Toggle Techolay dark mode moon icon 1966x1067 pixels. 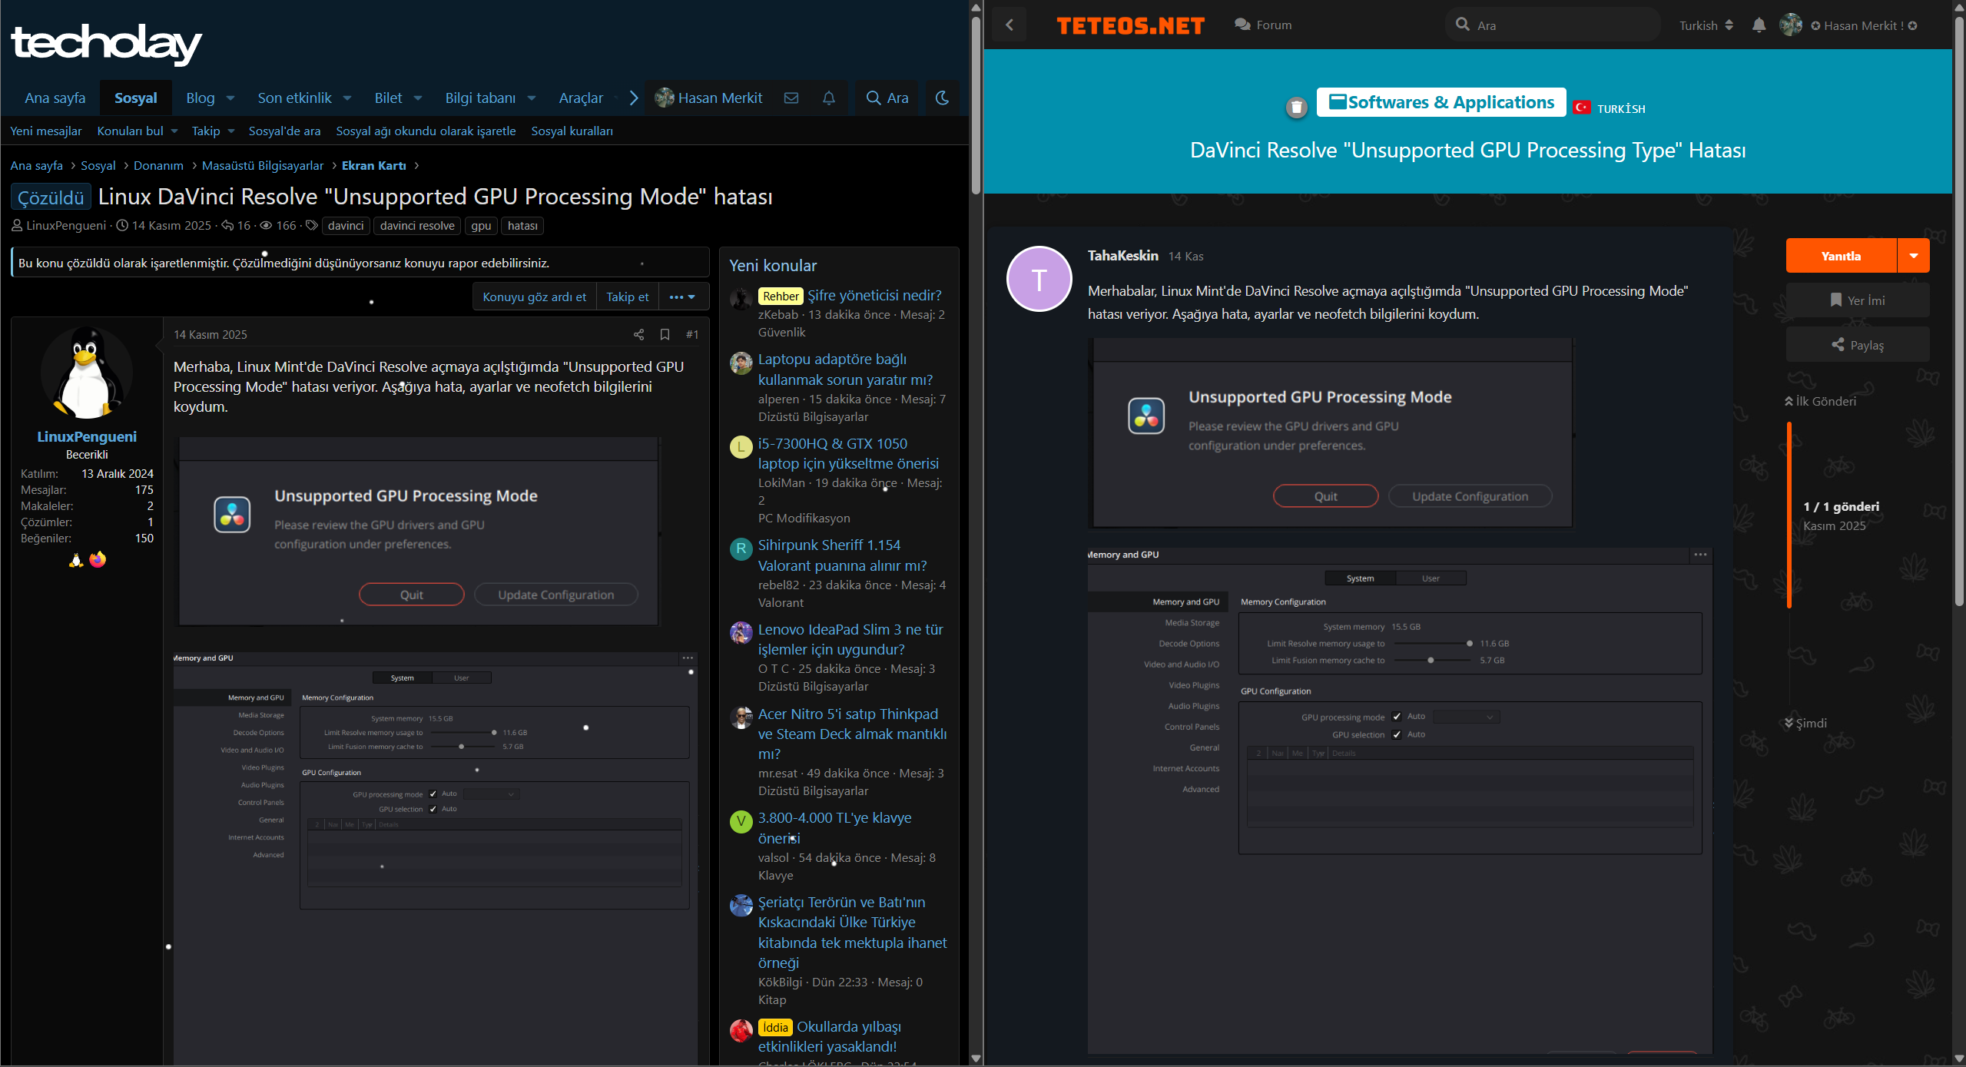click(x=943, y=98)
